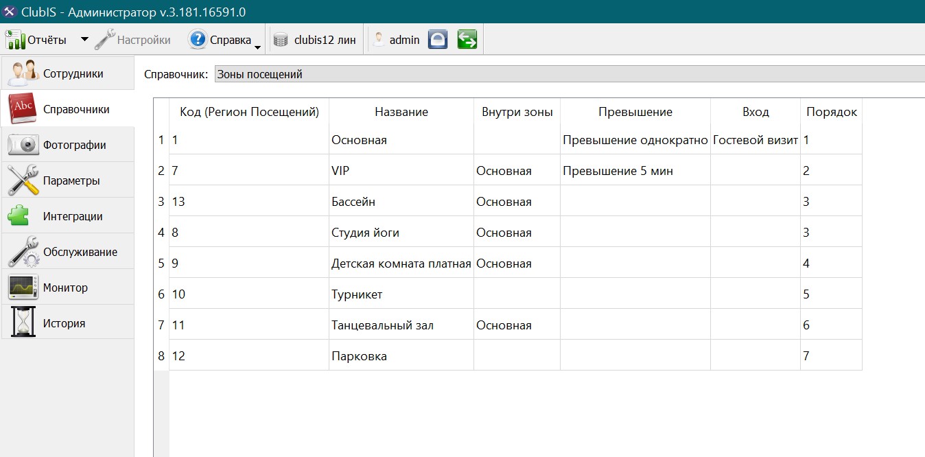The width and height of the screenshot is (925, 457).
Task: Open the Интеграции section
Action: tap(67, 216)
